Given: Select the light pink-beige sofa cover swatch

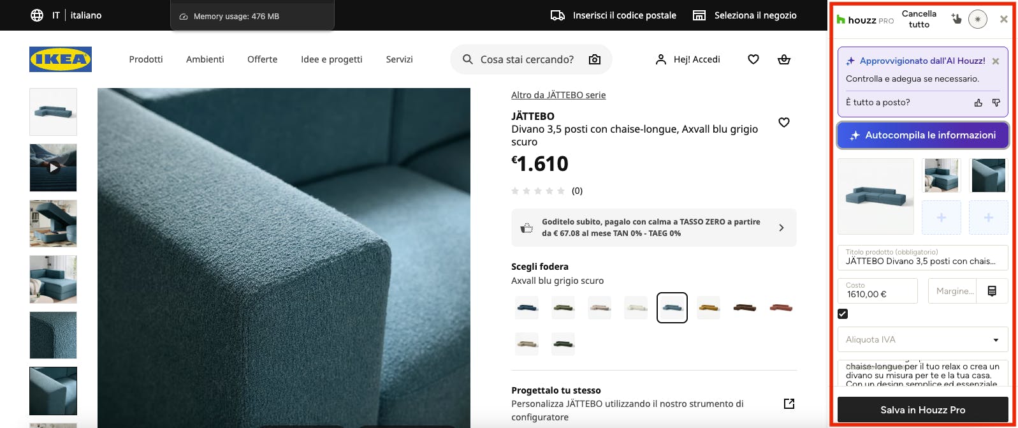Looking at the screenshot, I should tap(600, 307).
